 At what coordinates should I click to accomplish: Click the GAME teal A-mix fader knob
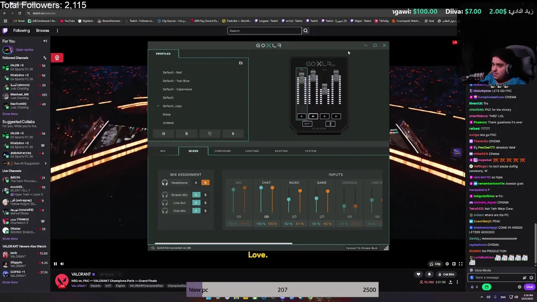pos(316,199)
